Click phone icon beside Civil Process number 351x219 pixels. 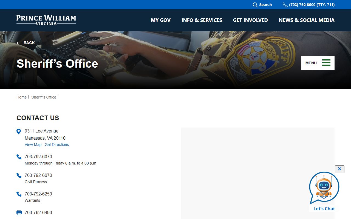[19, 175]
